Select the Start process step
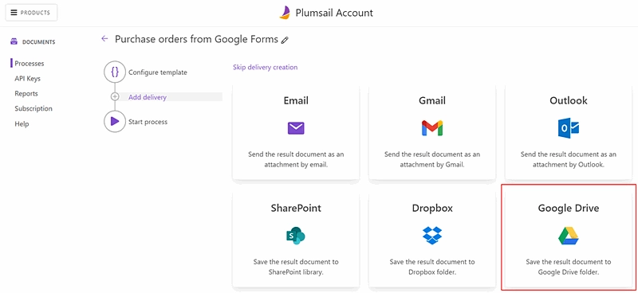The height and width of the screenshot is (293, 638). click(x=148, y=122)
